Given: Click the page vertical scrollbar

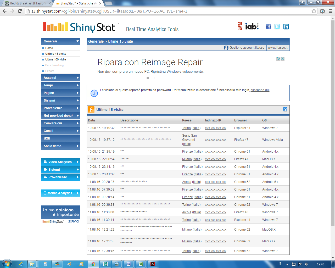Looking at the screenshot, I should 333,123.
